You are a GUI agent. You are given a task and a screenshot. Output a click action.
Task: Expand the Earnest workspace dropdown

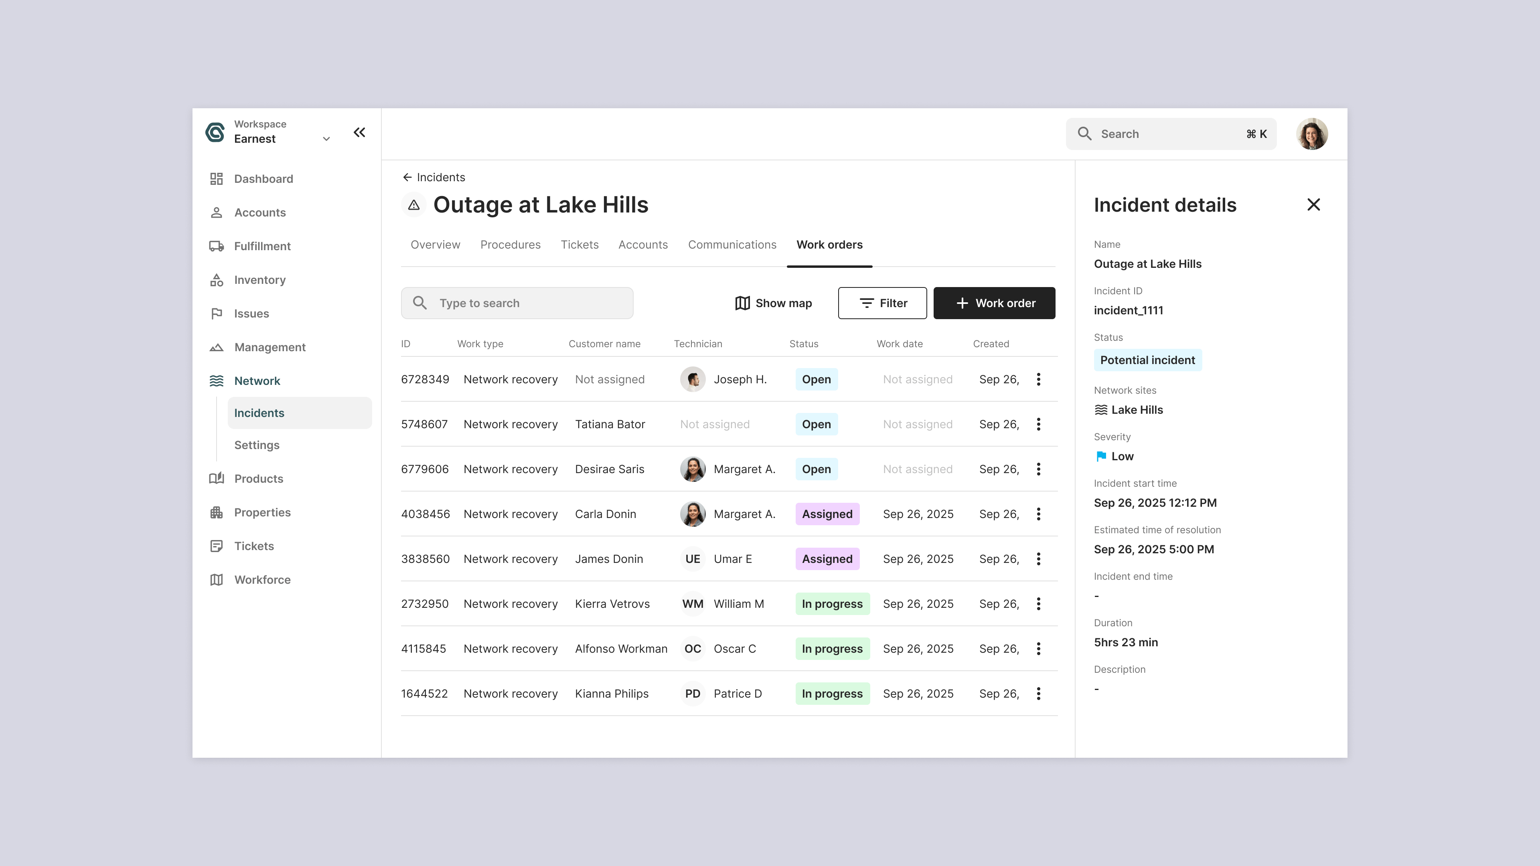326,139
